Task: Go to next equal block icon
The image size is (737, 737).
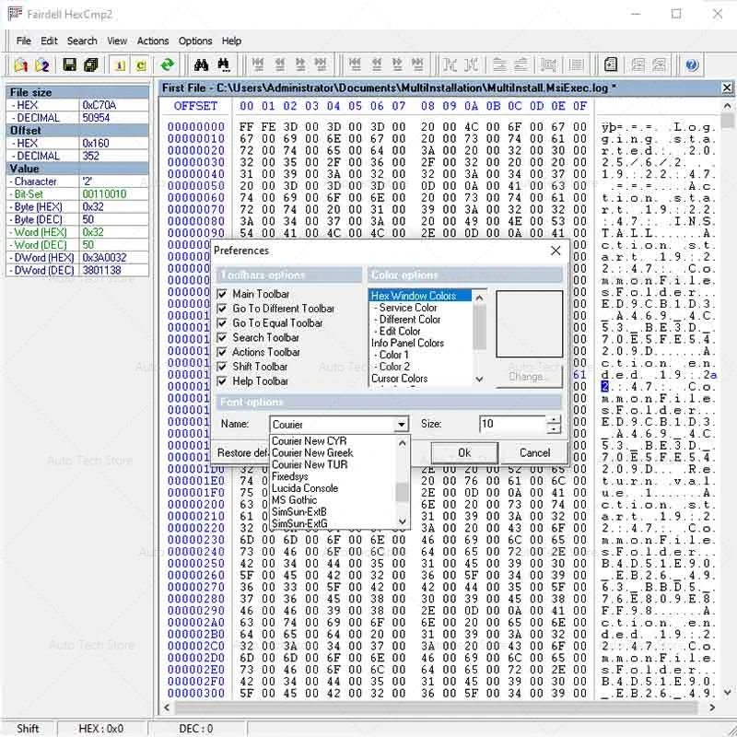Action: point(397,64)
